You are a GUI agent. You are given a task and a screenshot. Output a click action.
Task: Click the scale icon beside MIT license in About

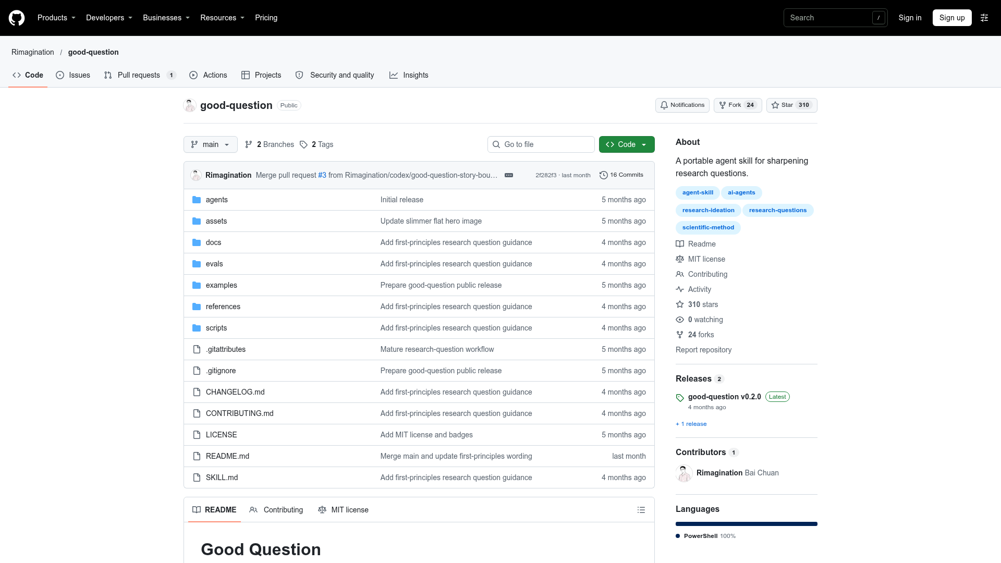(x=680, y=259)
